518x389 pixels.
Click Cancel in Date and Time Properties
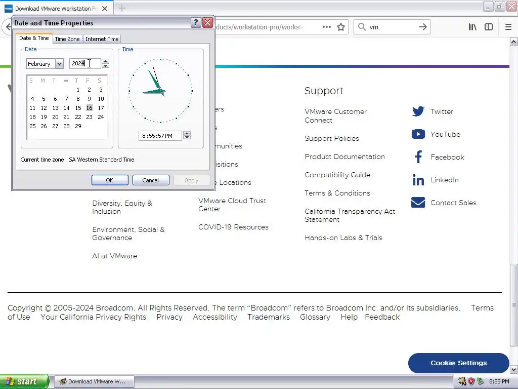151,180
